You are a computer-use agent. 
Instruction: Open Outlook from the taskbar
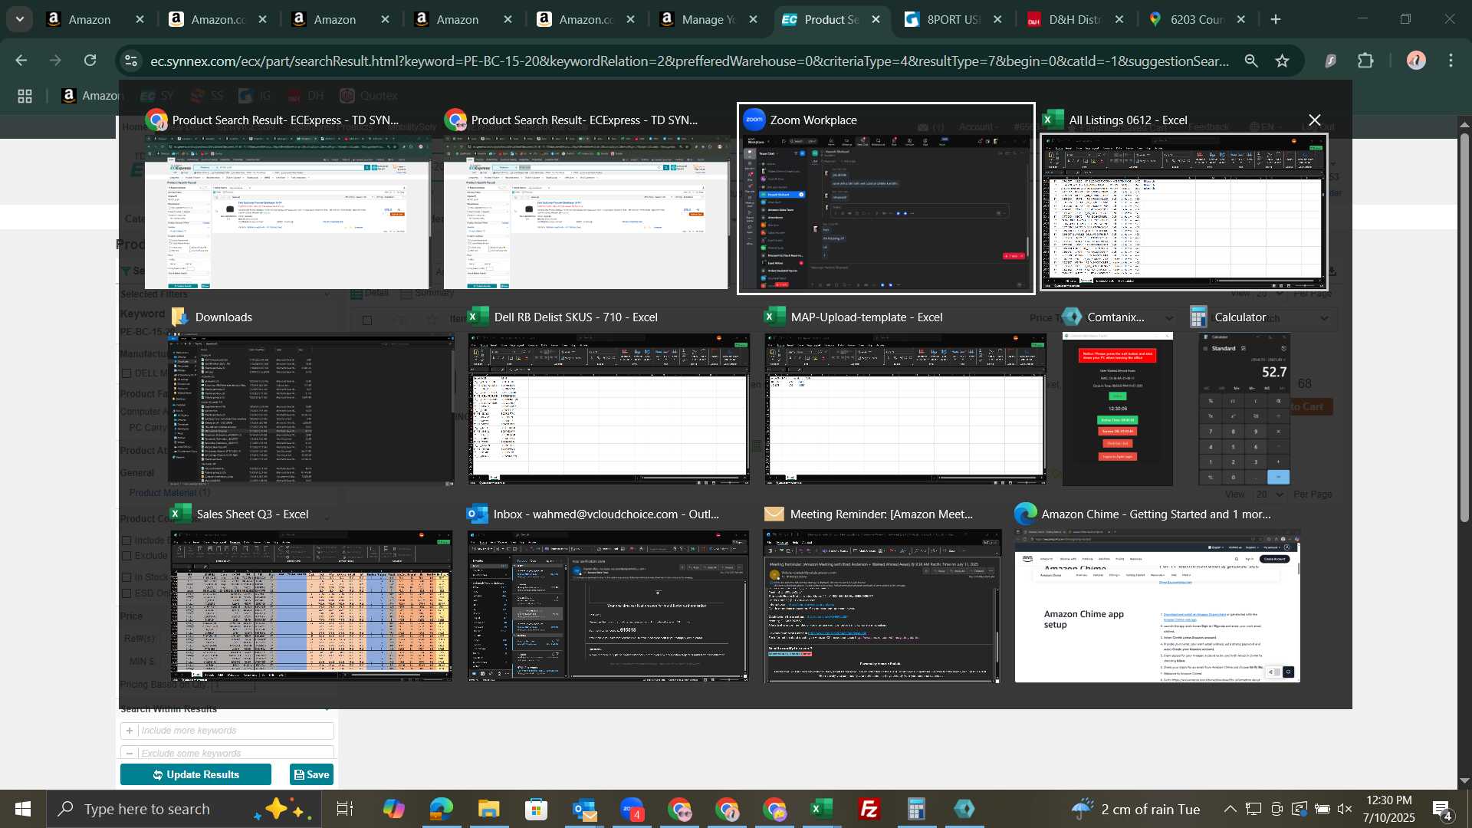click(584, 809)
